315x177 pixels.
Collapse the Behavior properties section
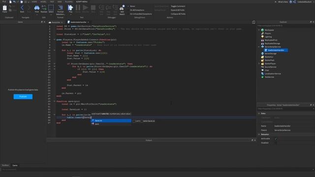[x=259, y=134]
